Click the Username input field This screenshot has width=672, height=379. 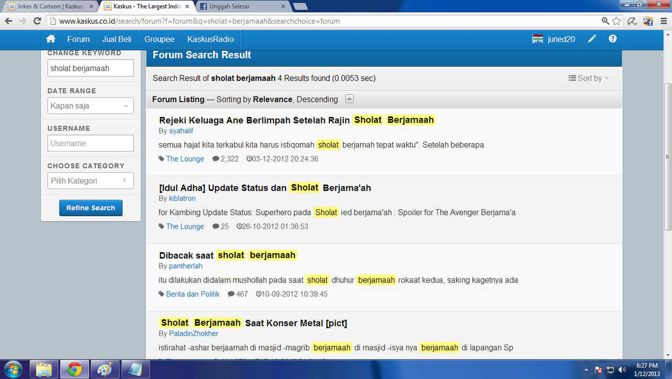90,143
